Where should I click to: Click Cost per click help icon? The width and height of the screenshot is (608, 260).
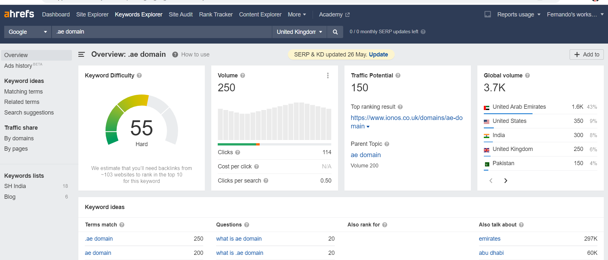256,166
